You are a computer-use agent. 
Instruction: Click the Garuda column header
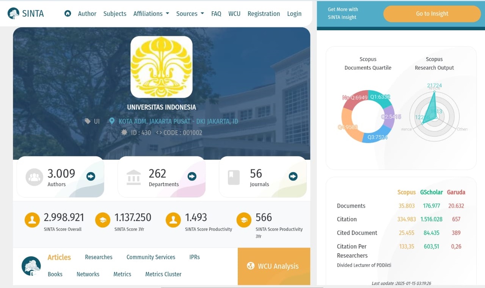[456, 192]
